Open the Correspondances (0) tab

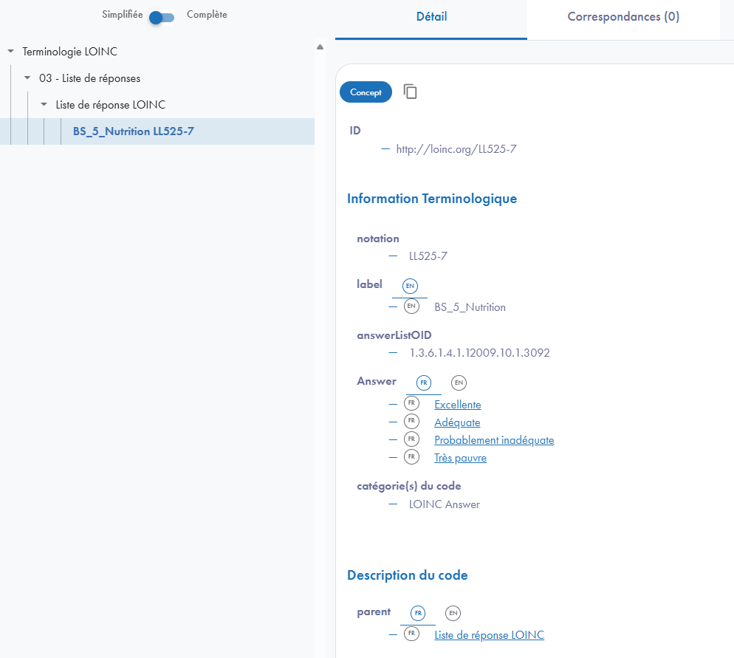[x=622, y=17]
